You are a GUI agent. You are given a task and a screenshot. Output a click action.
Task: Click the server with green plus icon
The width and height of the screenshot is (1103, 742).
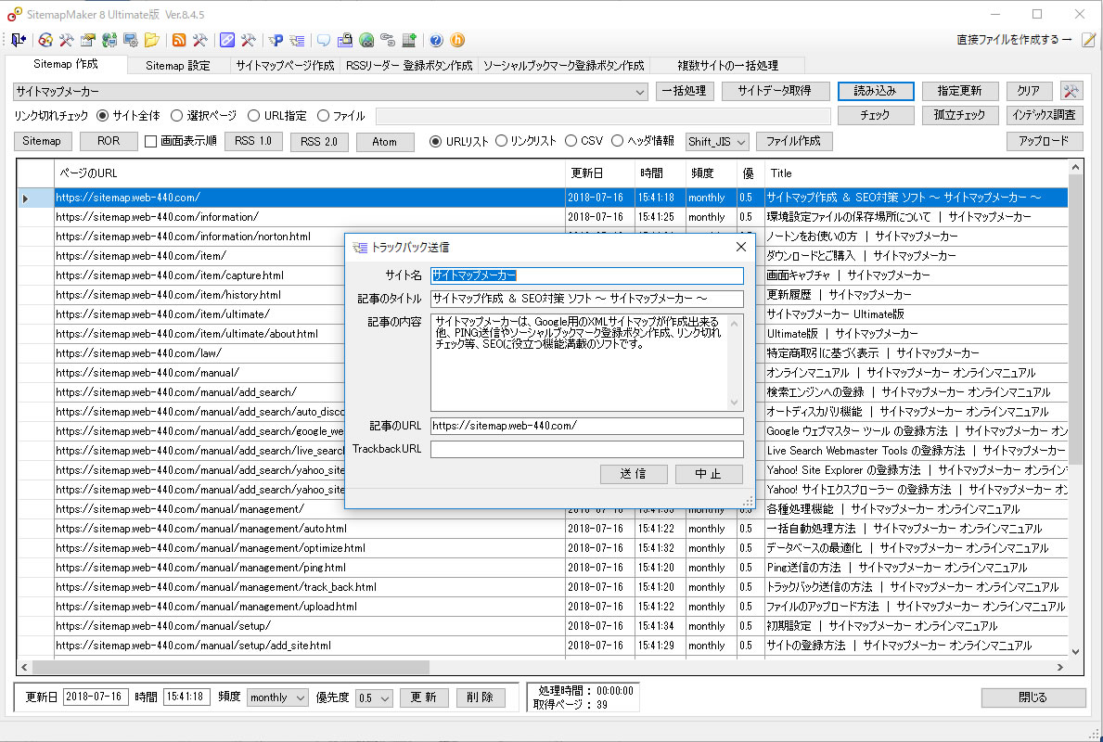(x=409, y=40)
